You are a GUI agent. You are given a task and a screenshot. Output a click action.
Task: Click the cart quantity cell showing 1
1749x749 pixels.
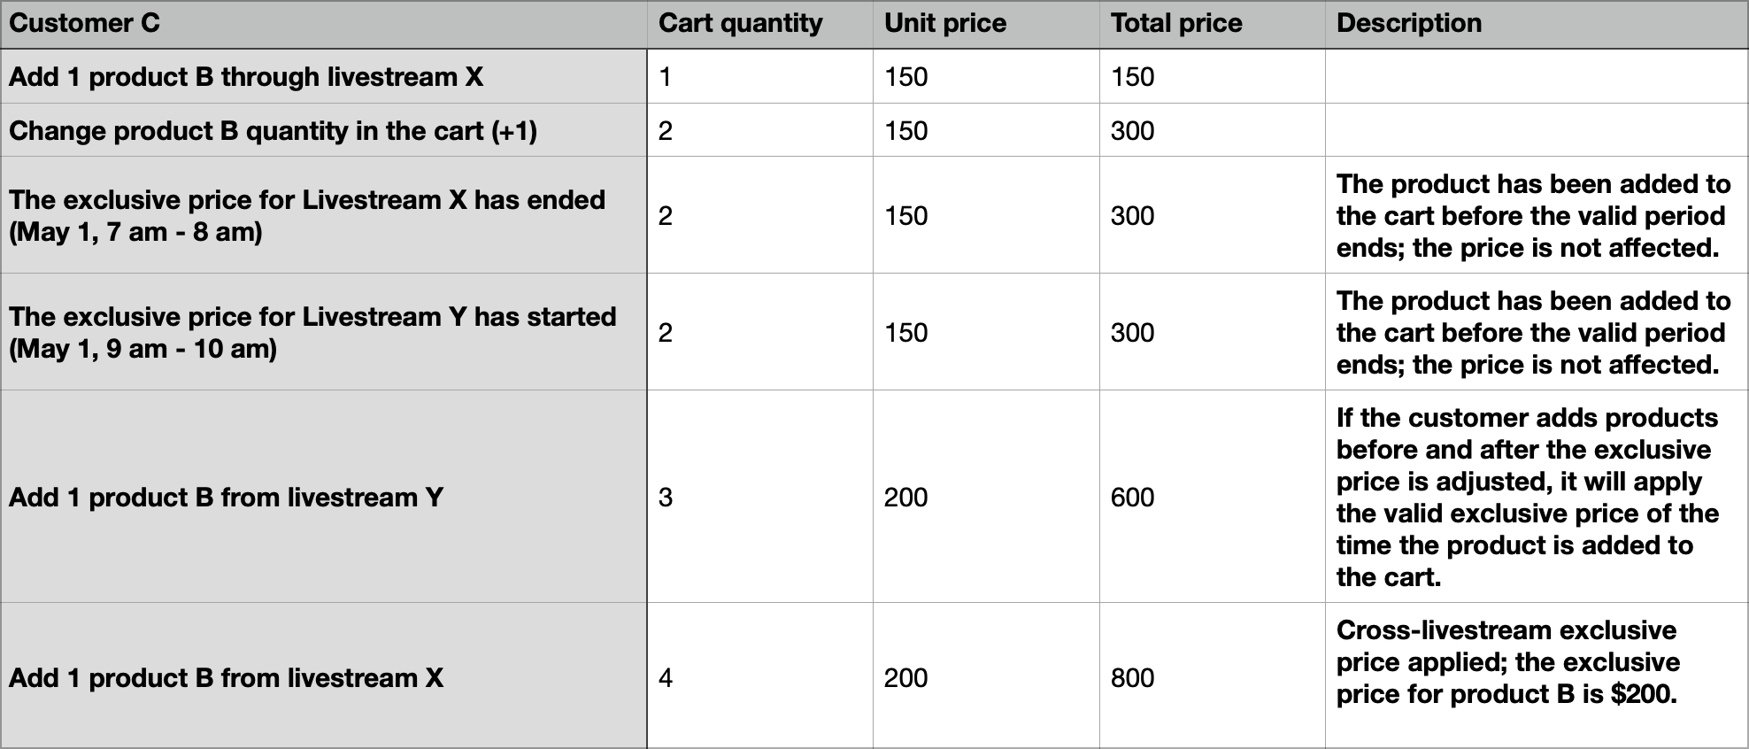pyautogui.click(x=760, y=76)
